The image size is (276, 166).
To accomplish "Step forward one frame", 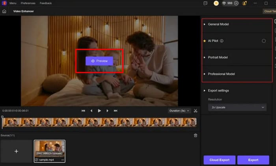I will coord(108,111).
